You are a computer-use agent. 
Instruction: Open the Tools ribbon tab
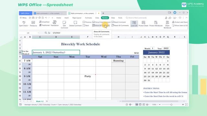tap(120, 18)
